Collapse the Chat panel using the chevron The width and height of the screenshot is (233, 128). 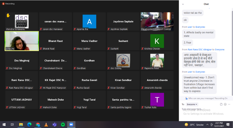pos(183,4)
